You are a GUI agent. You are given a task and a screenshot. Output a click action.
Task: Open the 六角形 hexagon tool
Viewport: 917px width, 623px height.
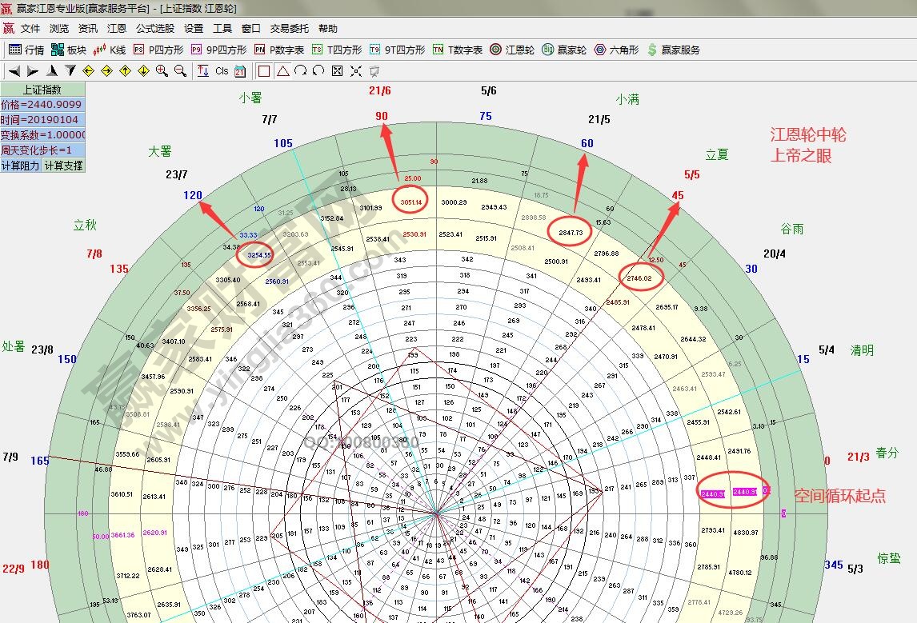coord(616,50)
